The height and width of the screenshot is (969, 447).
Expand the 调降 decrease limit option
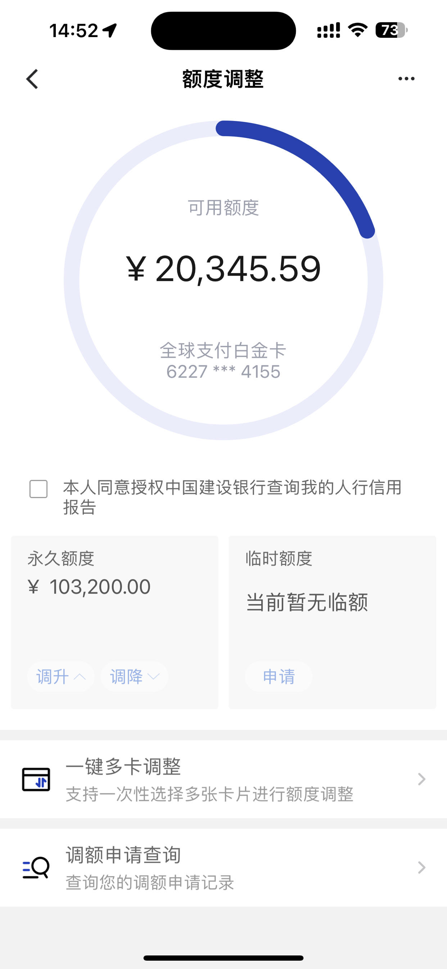point(134,677)
